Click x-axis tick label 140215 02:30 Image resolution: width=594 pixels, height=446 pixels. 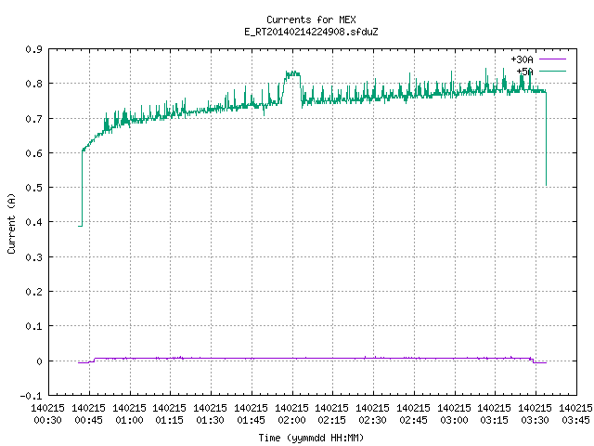[x=373, y=413]
